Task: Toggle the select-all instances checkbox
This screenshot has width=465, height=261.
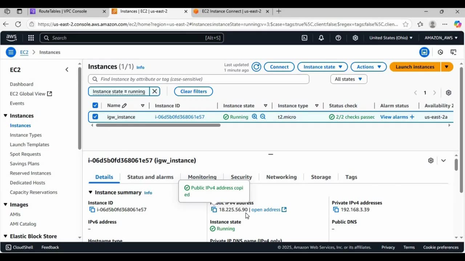Action: click(95, 105)
